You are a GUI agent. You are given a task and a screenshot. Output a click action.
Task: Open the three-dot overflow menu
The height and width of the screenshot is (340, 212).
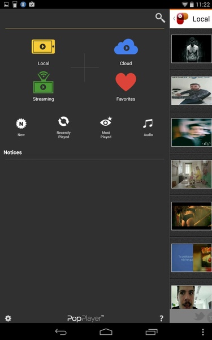coord(203,332)
